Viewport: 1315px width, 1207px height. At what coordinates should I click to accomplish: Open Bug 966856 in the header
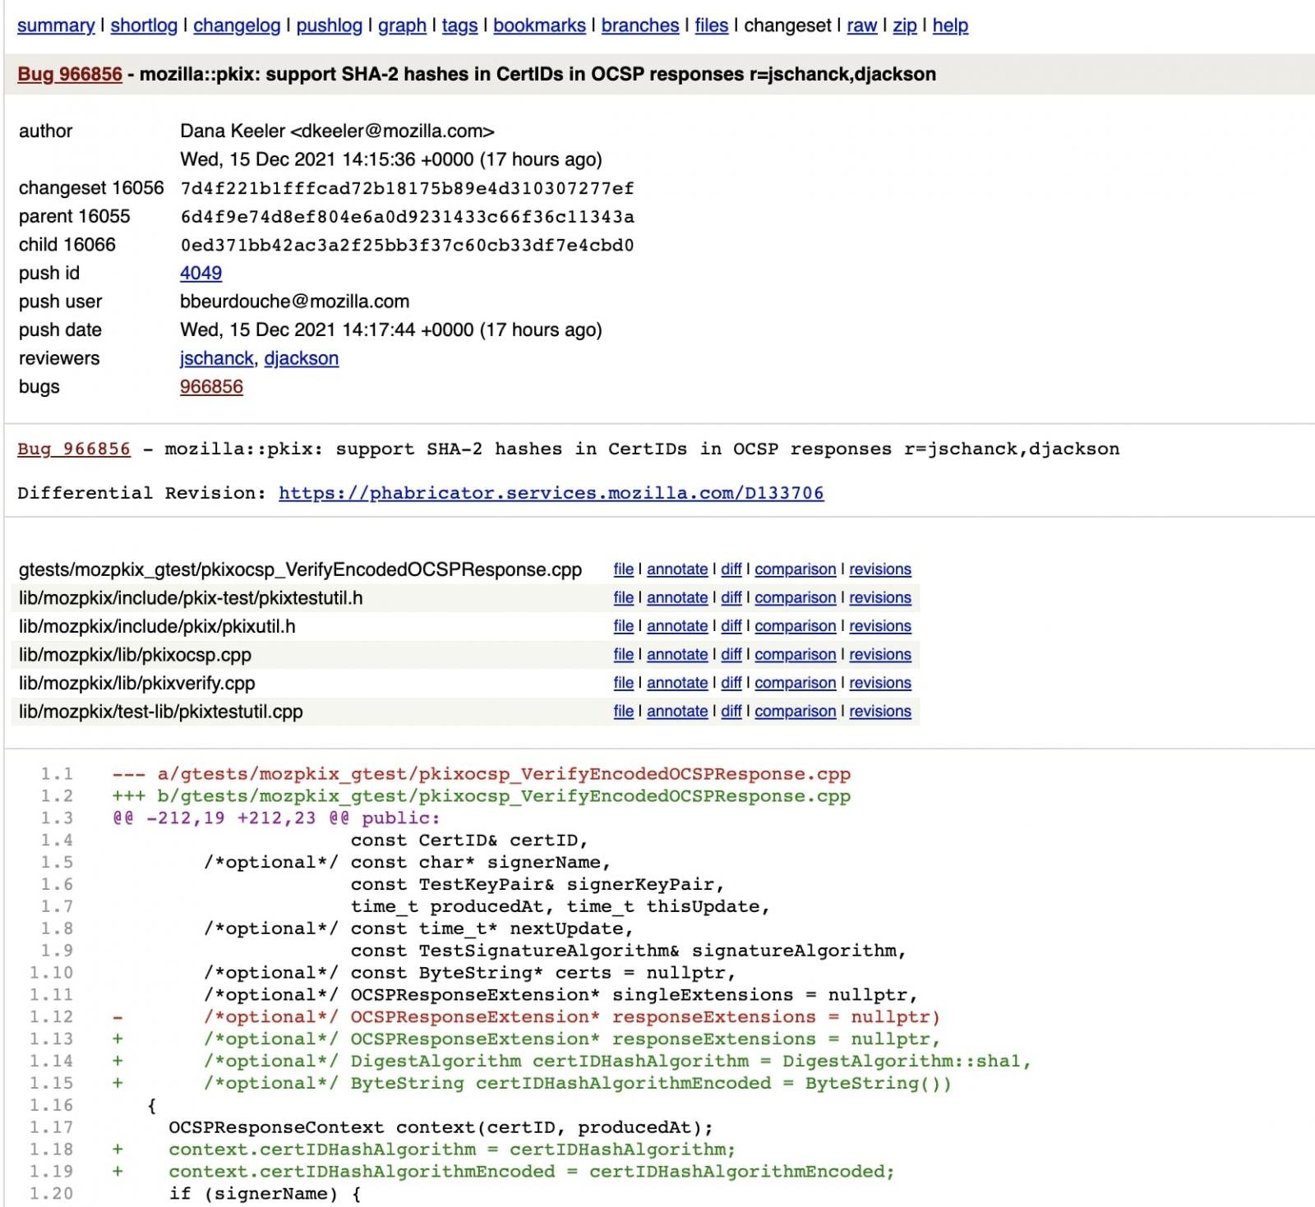click(68, 73)
